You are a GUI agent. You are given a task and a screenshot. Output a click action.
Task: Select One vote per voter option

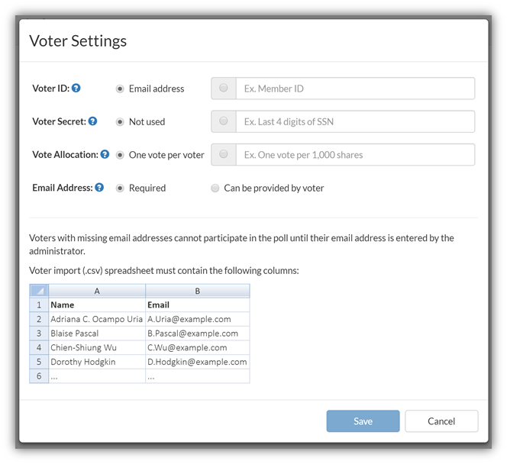pyautogui.click(x=120, y=155)
